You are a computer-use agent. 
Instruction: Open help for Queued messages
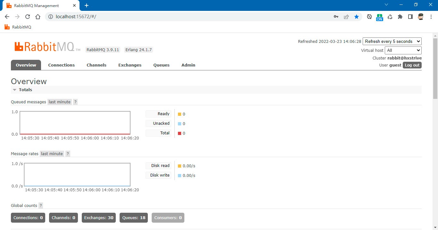point(75,102)
